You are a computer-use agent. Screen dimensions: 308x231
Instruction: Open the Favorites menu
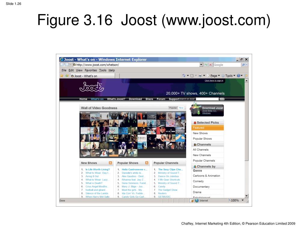coord(91,70)
